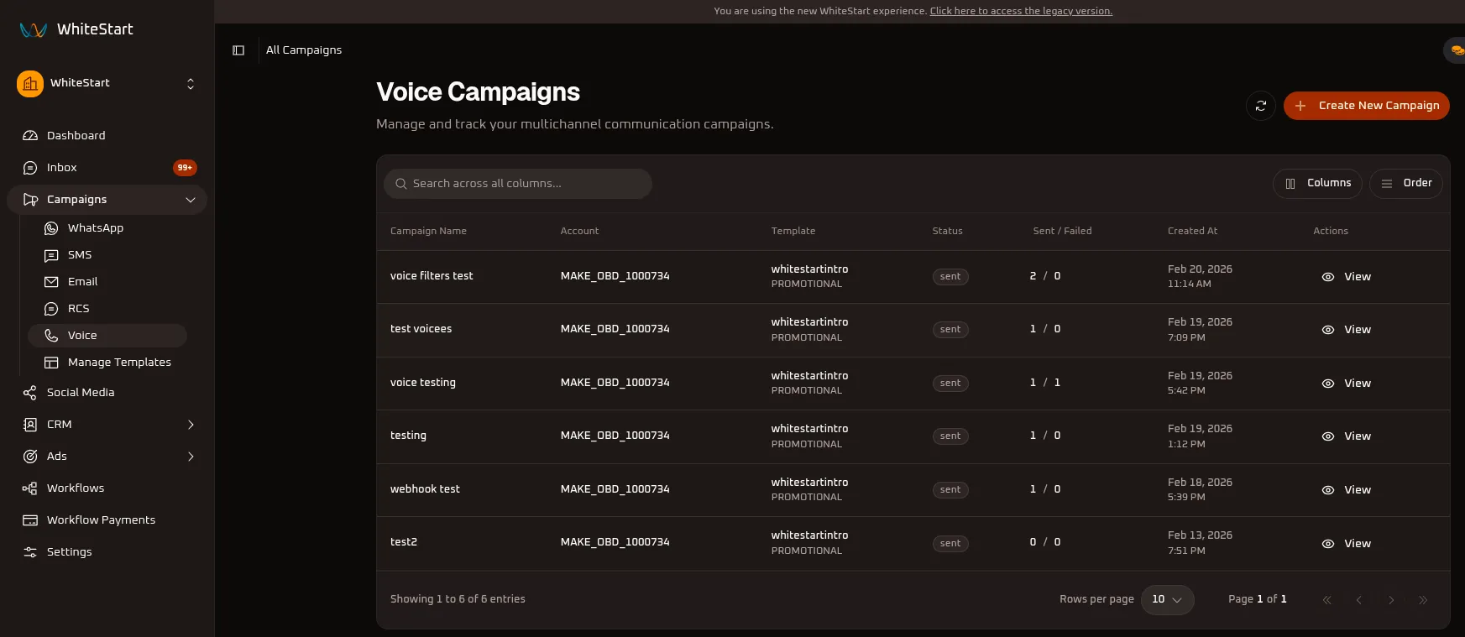The height and width of the screenshot is (637, 1465).
Task: Open the rows per page dropdown
Action: tap(1167, 600)
